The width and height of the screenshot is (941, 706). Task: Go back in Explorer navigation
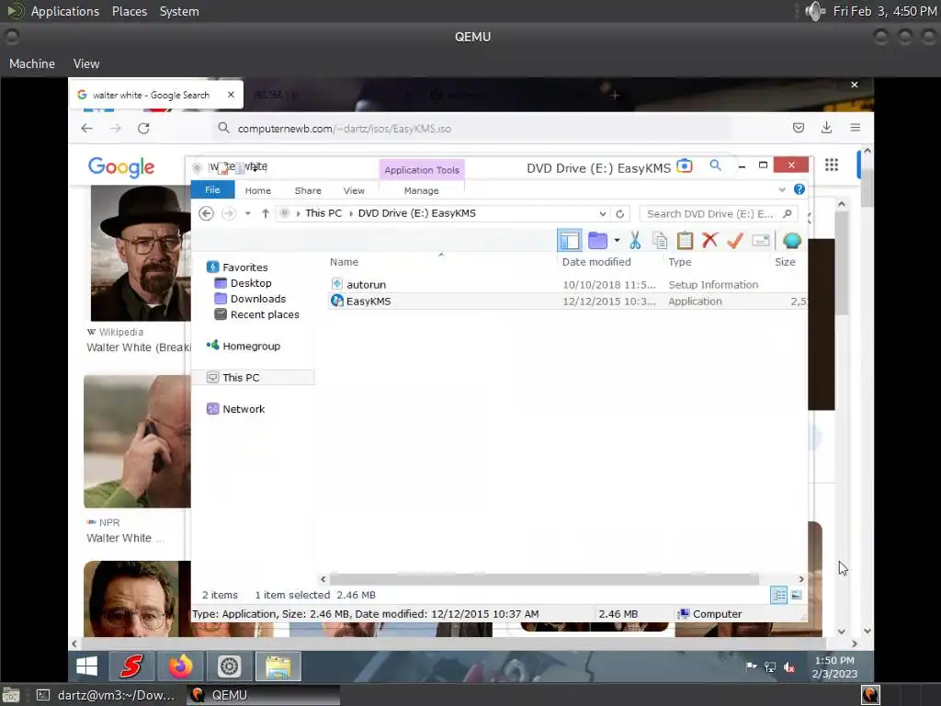(x=206, y=213)
